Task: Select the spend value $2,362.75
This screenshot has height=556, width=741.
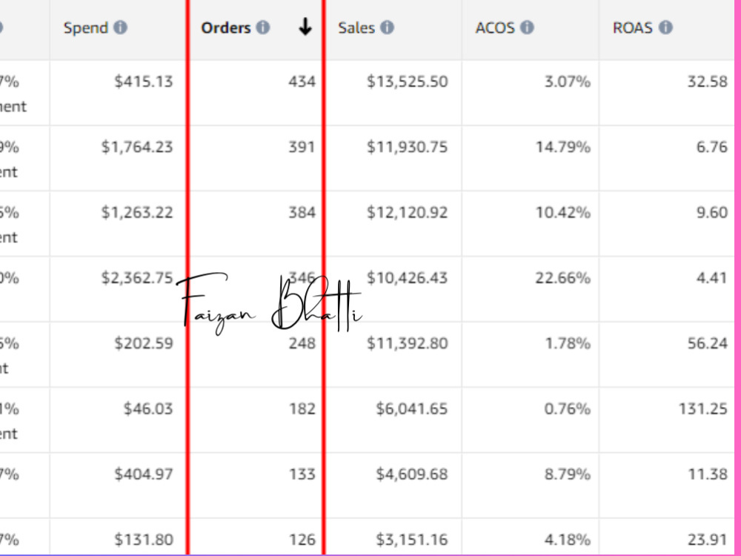Action: [x=137, y=277]
